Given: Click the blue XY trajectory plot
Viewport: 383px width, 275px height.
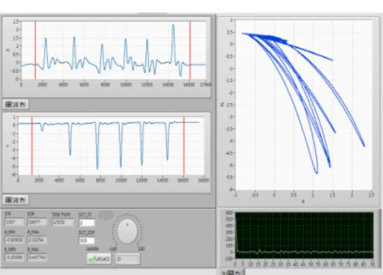Looking at the screenshot, I should click(304, 105).
